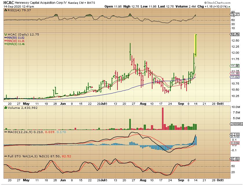Click the 14-Sep-2020 12:41pm timestamp
This screenshot has height=185, width=243.
point(19,6)
